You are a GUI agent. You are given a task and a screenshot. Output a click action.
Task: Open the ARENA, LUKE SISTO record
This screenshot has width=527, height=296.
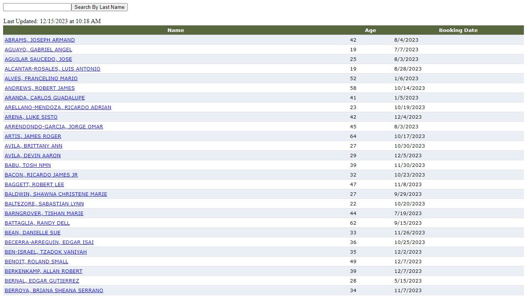point(31,117)
